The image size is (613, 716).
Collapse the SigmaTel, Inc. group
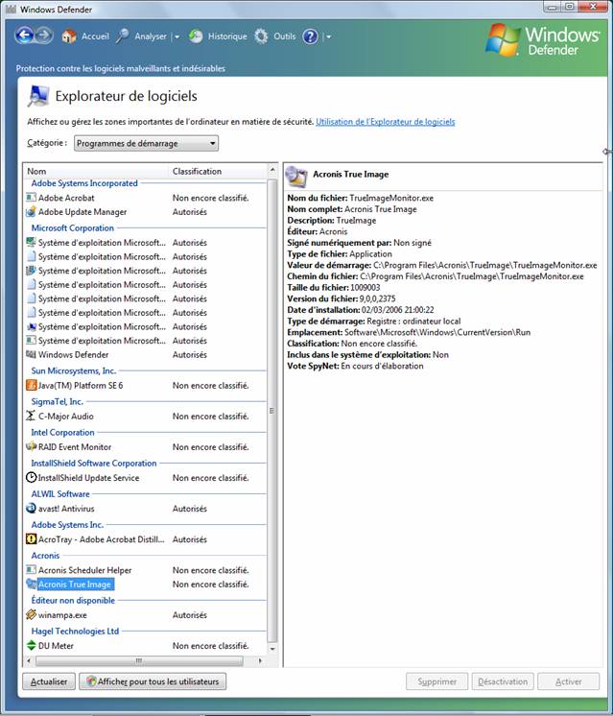point(57,401)
